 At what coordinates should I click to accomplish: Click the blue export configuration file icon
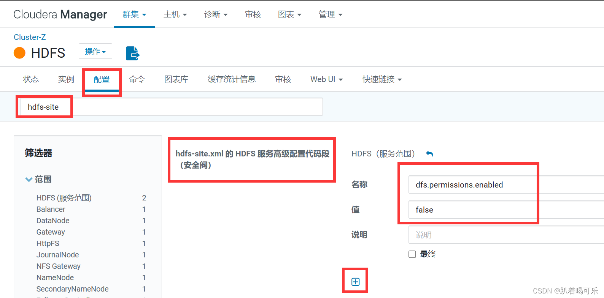[133, 53]
